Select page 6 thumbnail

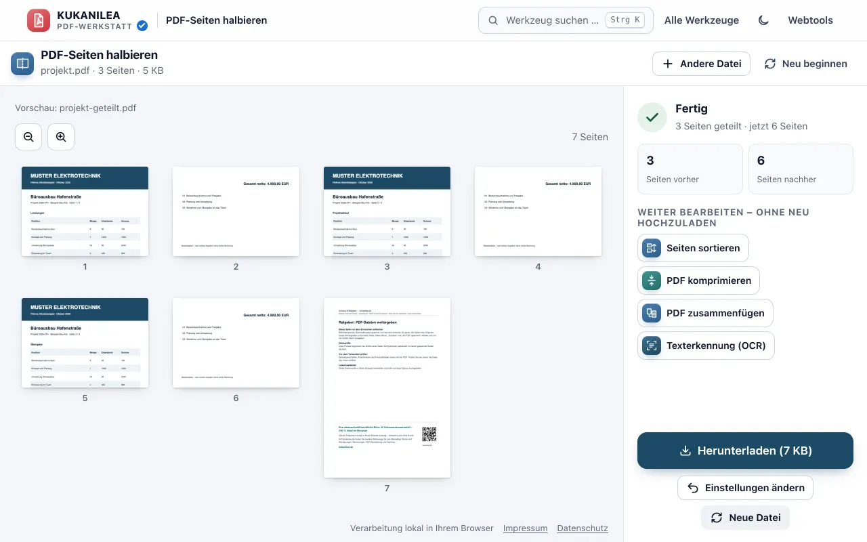(236, 343)
